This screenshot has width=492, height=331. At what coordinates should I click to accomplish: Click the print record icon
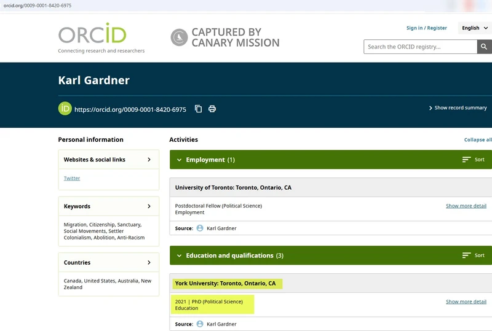(x=212, y=109)
